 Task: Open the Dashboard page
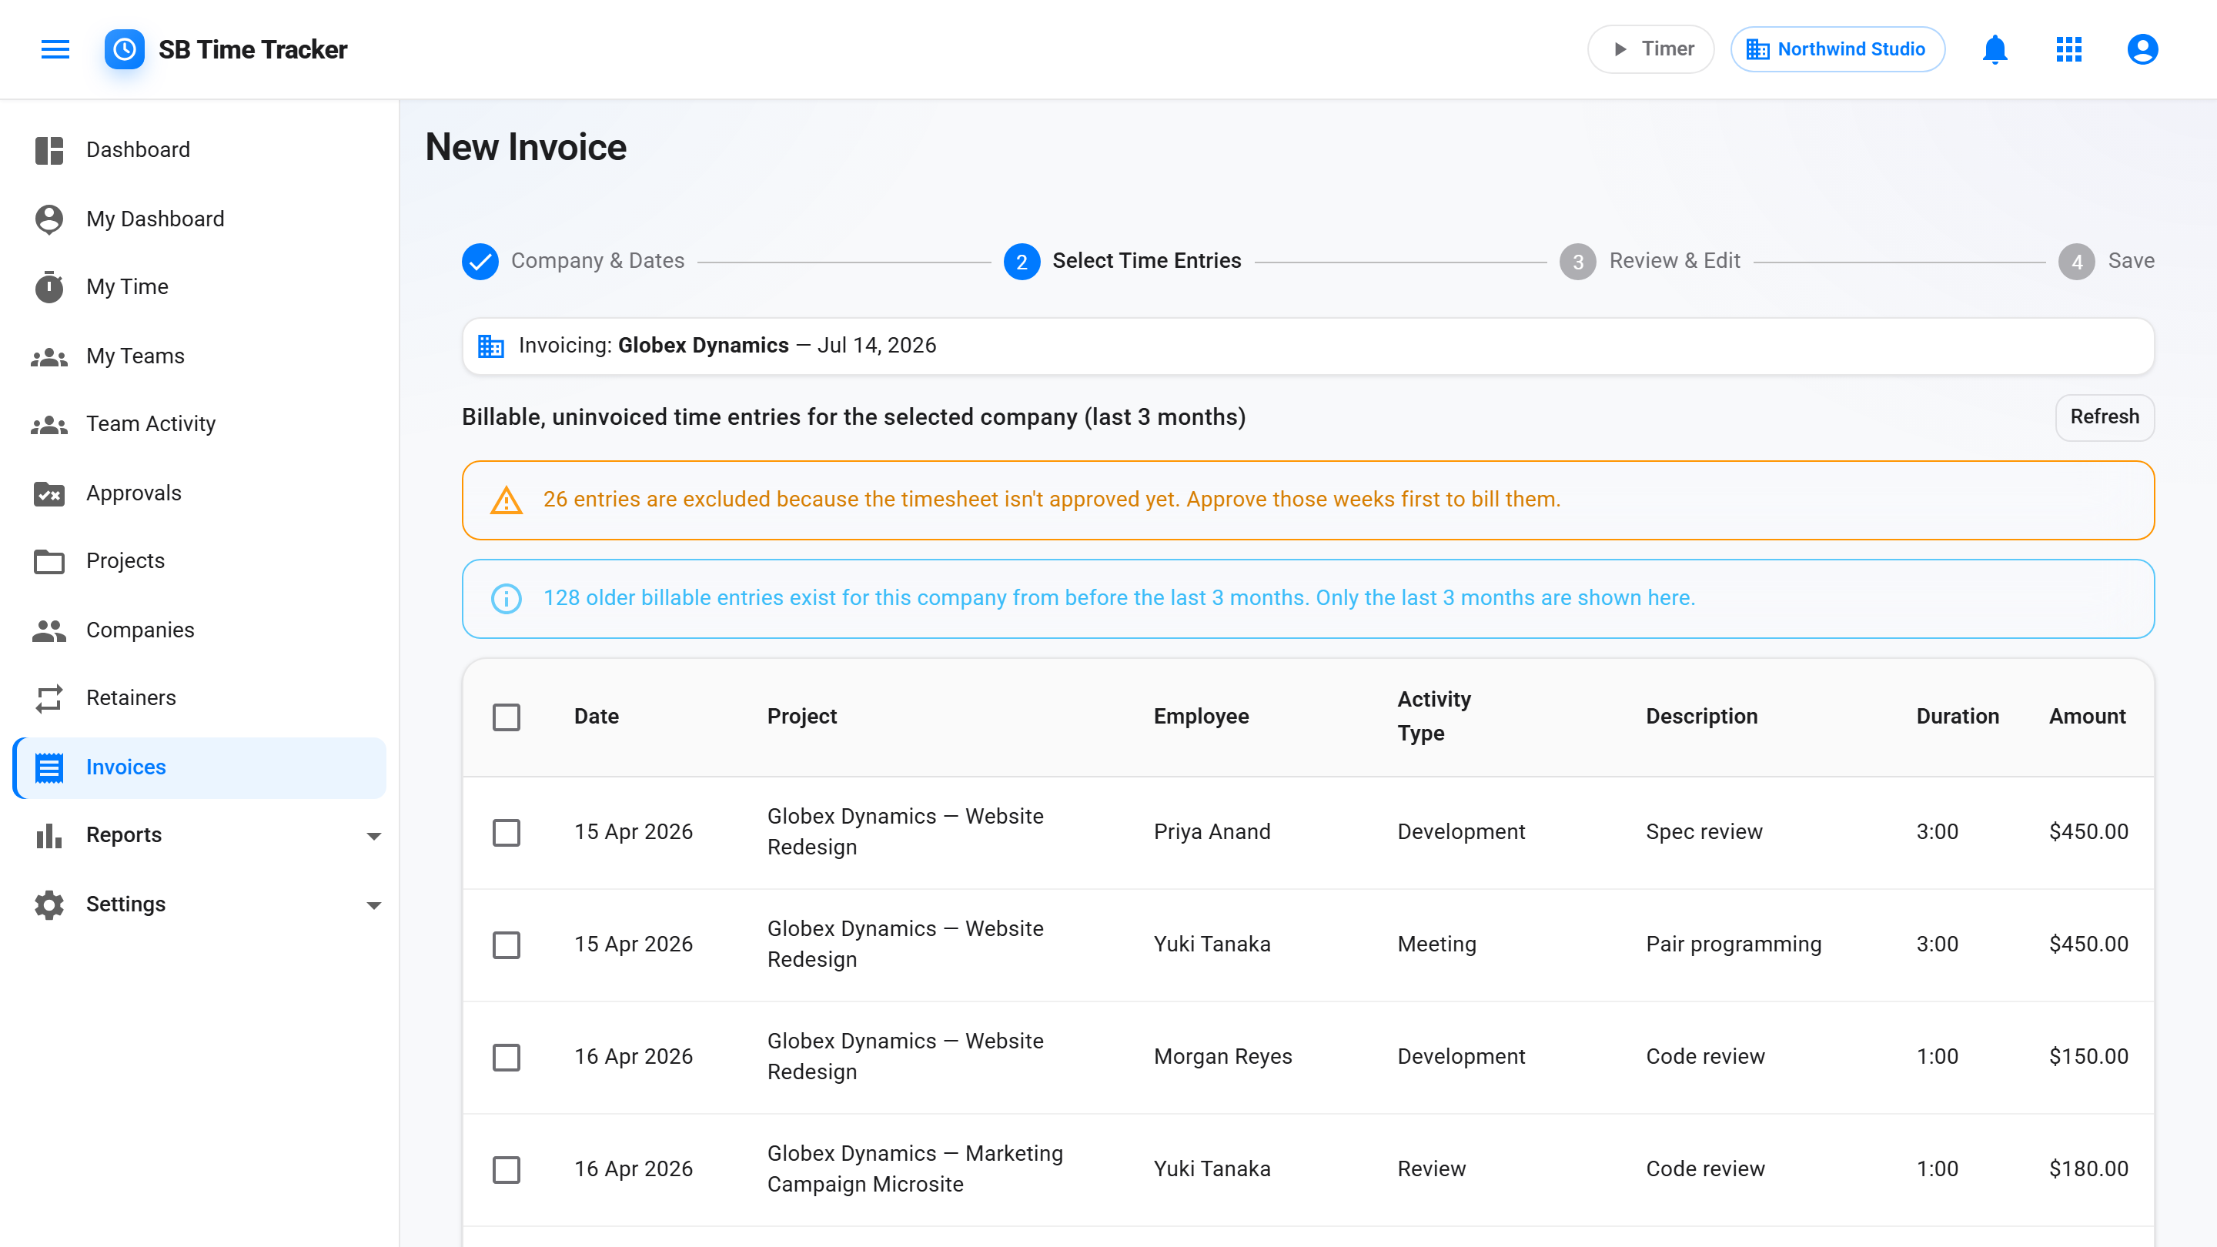point(199,150)
